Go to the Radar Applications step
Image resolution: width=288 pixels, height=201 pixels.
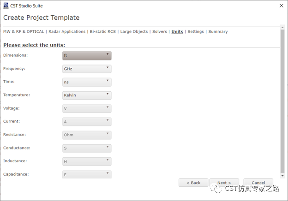click(67, 31)
